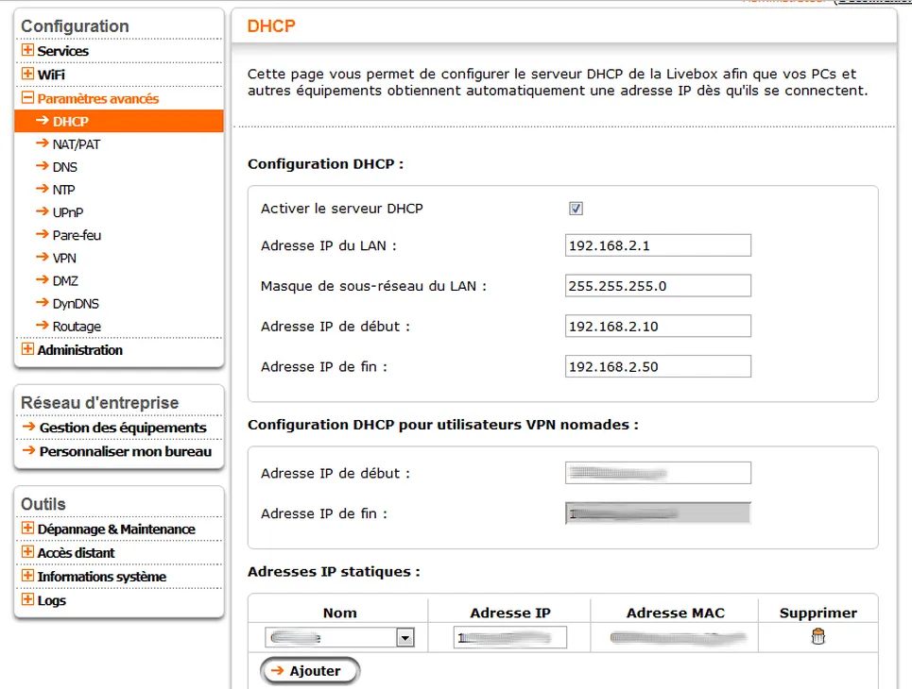
Task: Click the Adresse IP de début field 192.168.2.10
Action: [658, 326]
